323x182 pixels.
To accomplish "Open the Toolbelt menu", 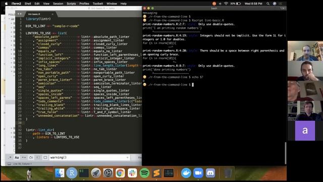I will tap(98, 4).
